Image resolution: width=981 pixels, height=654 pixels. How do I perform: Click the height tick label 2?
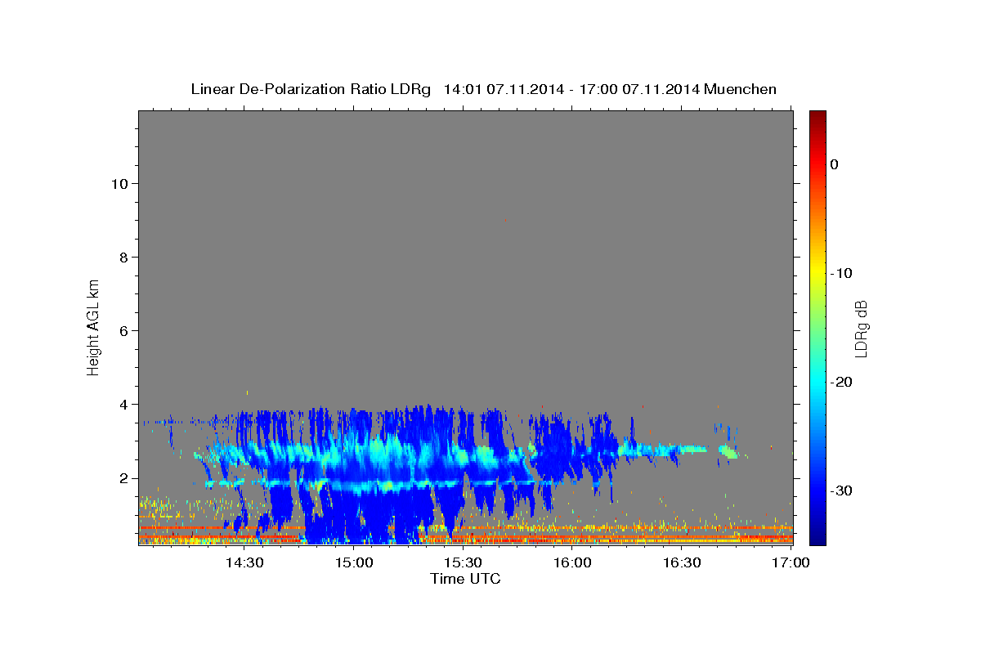(x=123, y=478)
